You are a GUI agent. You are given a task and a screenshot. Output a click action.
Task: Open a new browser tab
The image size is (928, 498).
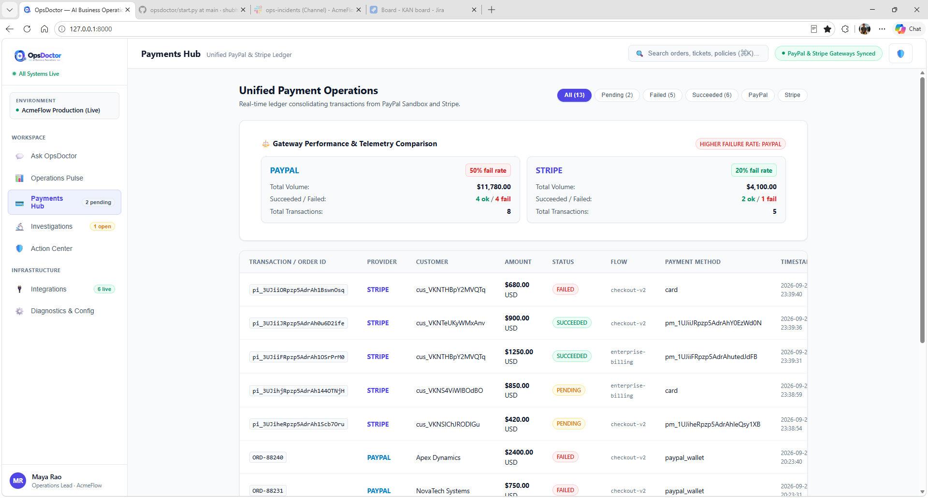pos(492,10)
